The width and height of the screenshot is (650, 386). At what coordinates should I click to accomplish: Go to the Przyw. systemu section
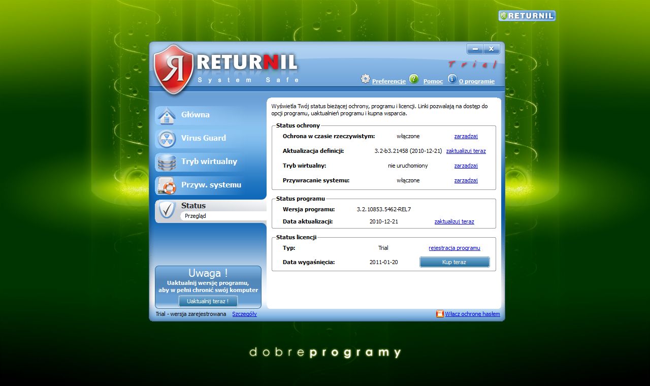[210, 185]
